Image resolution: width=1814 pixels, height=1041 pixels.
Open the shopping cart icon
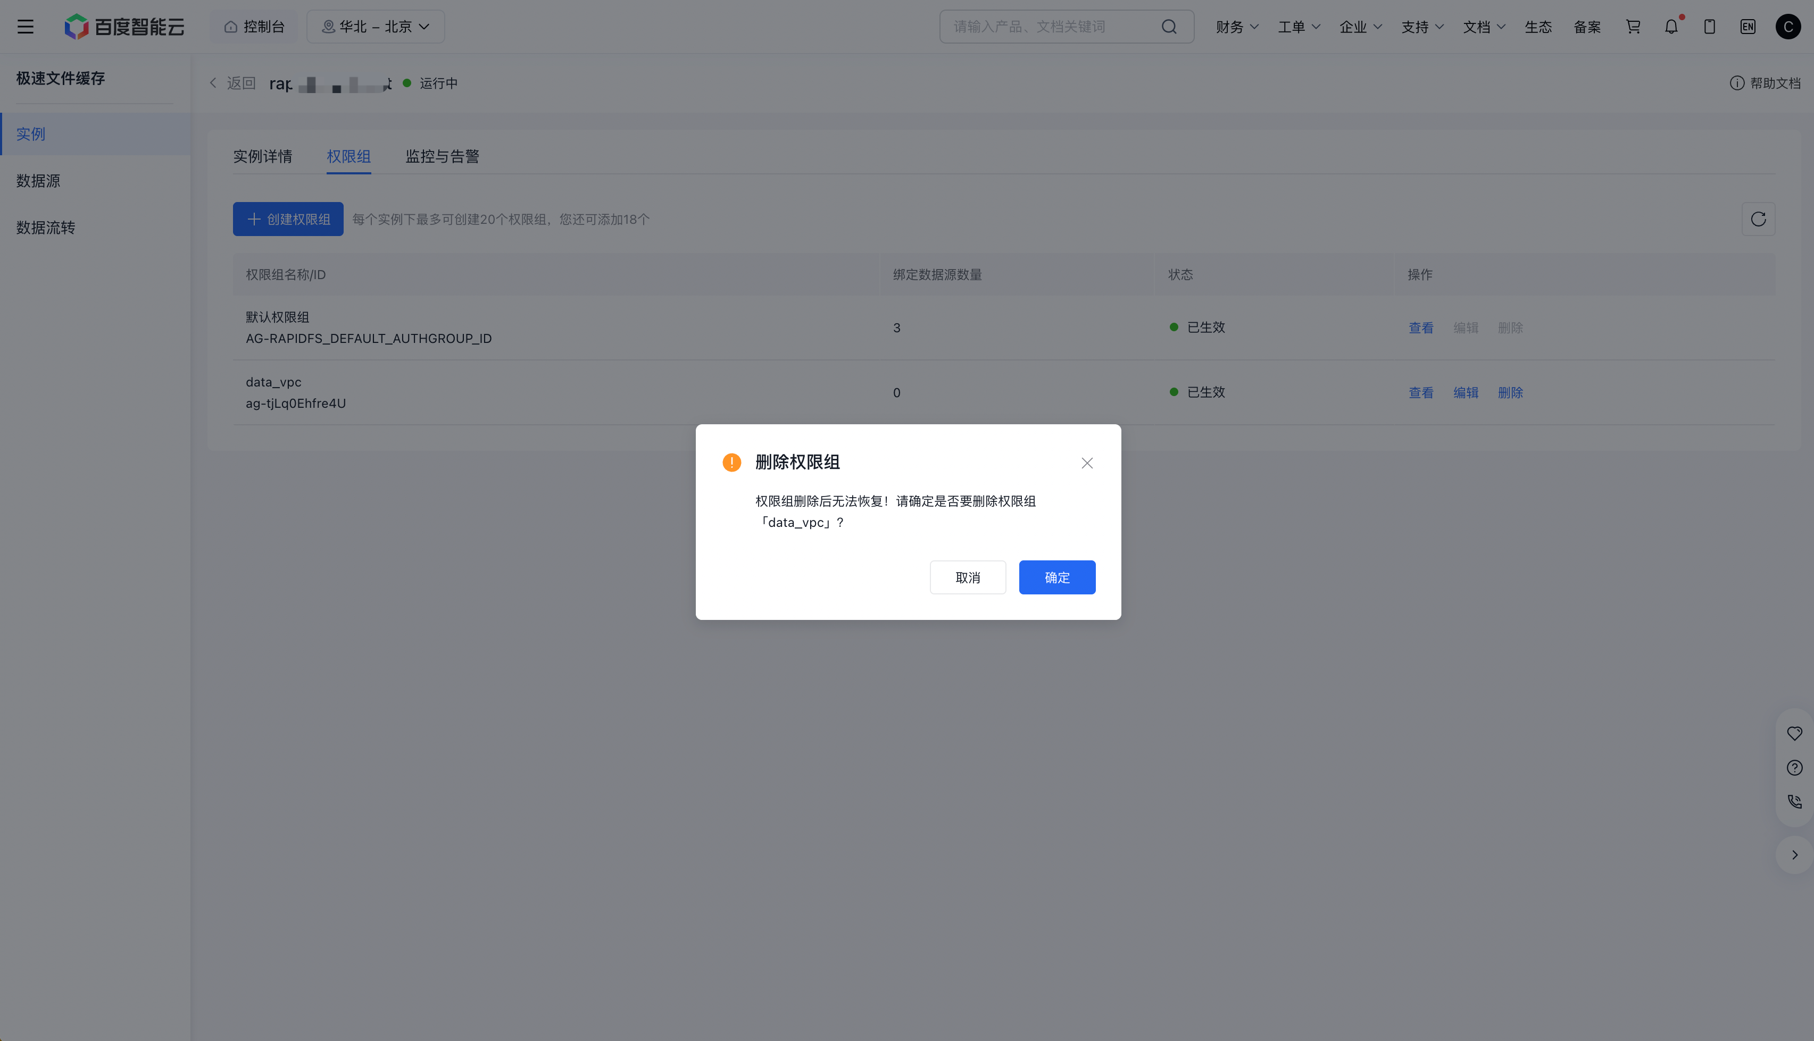pos(1633,27)
